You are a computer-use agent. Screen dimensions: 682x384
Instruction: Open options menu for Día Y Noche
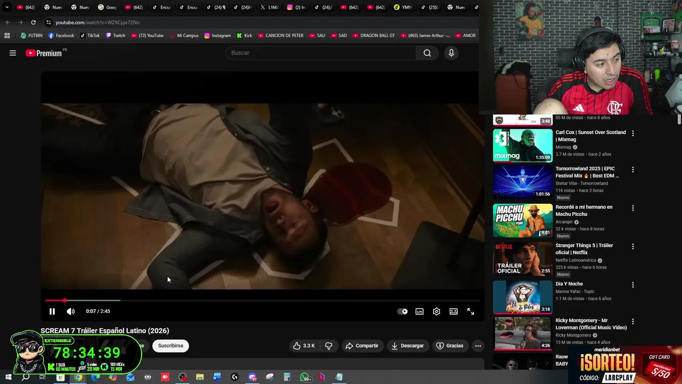[x=633, y=285]
